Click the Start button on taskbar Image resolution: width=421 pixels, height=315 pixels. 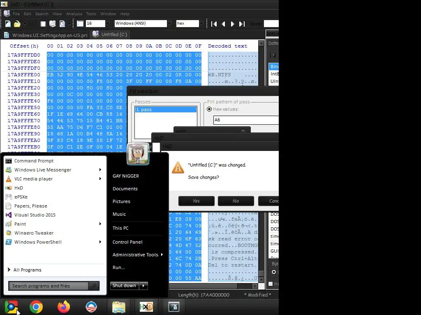tap(11, 307)
